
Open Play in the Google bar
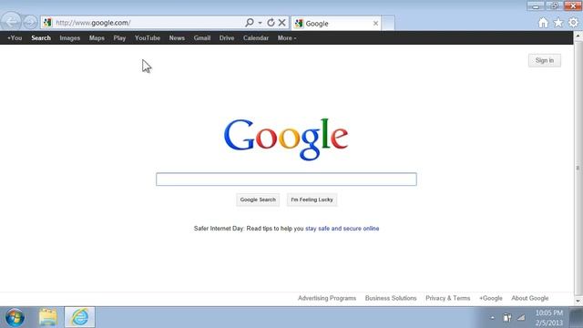click(x=119, y=38)
